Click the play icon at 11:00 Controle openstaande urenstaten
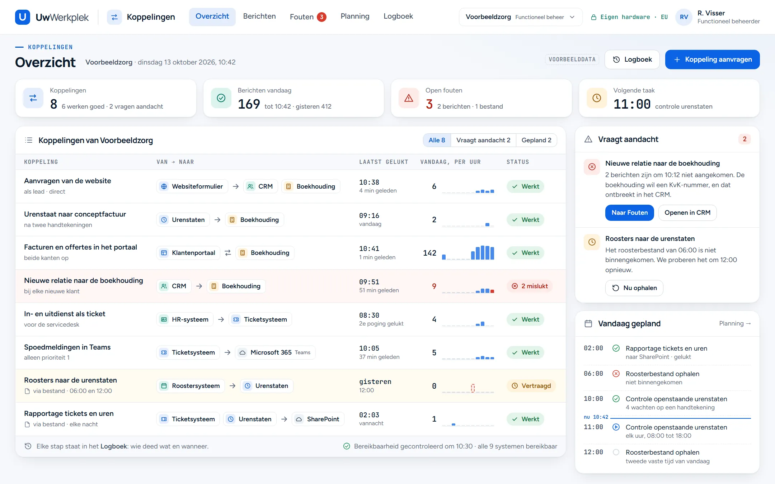This screenshot has width=775, height=484. coord(616,427)
